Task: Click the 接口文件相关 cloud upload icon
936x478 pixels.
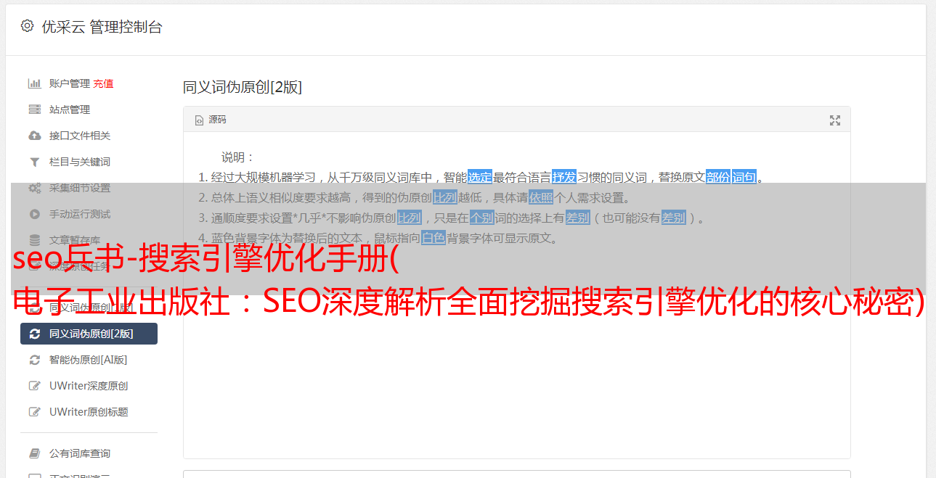Action: 34,136
